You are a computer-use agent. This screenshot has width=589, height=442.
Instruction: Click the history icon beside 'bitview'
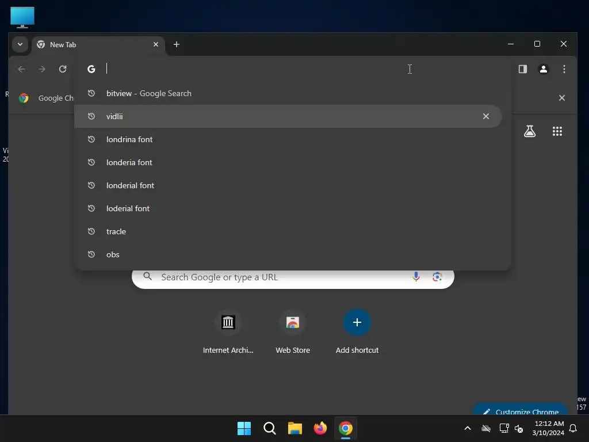(x=91, y=93)
